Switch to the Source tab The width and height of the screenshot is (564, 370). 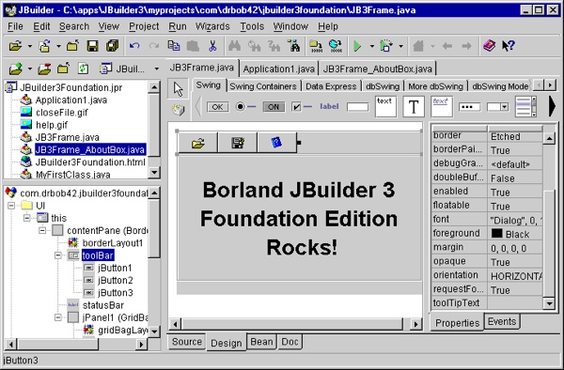[187, 341]
